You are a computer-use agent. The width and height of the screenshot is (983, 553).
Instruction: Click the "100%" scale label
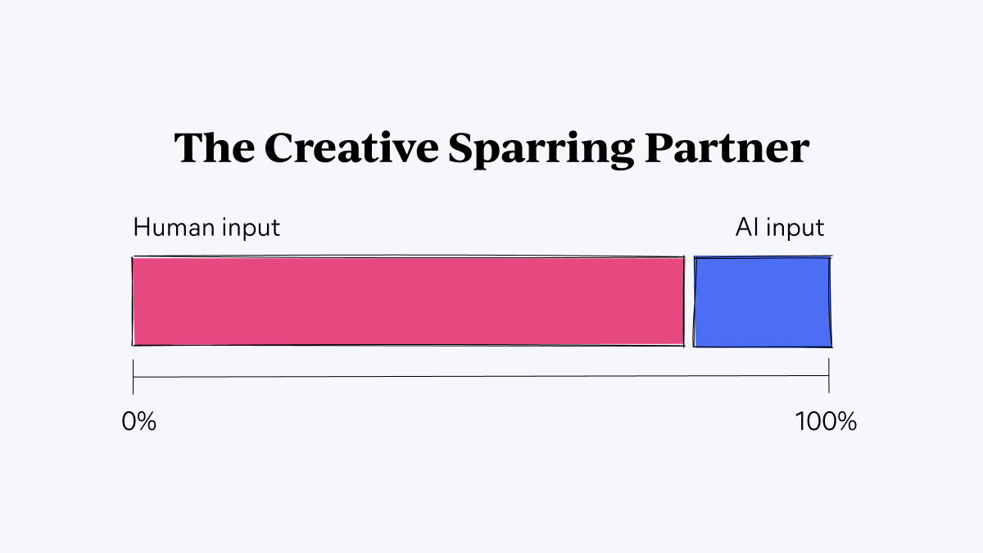[826, 422]
